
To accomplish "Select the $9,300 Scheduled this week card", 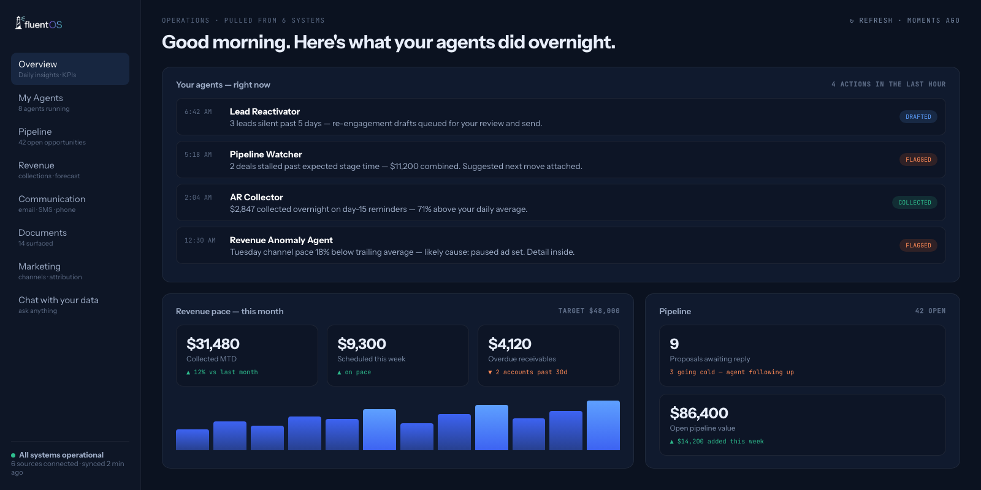I will point(398,356).
